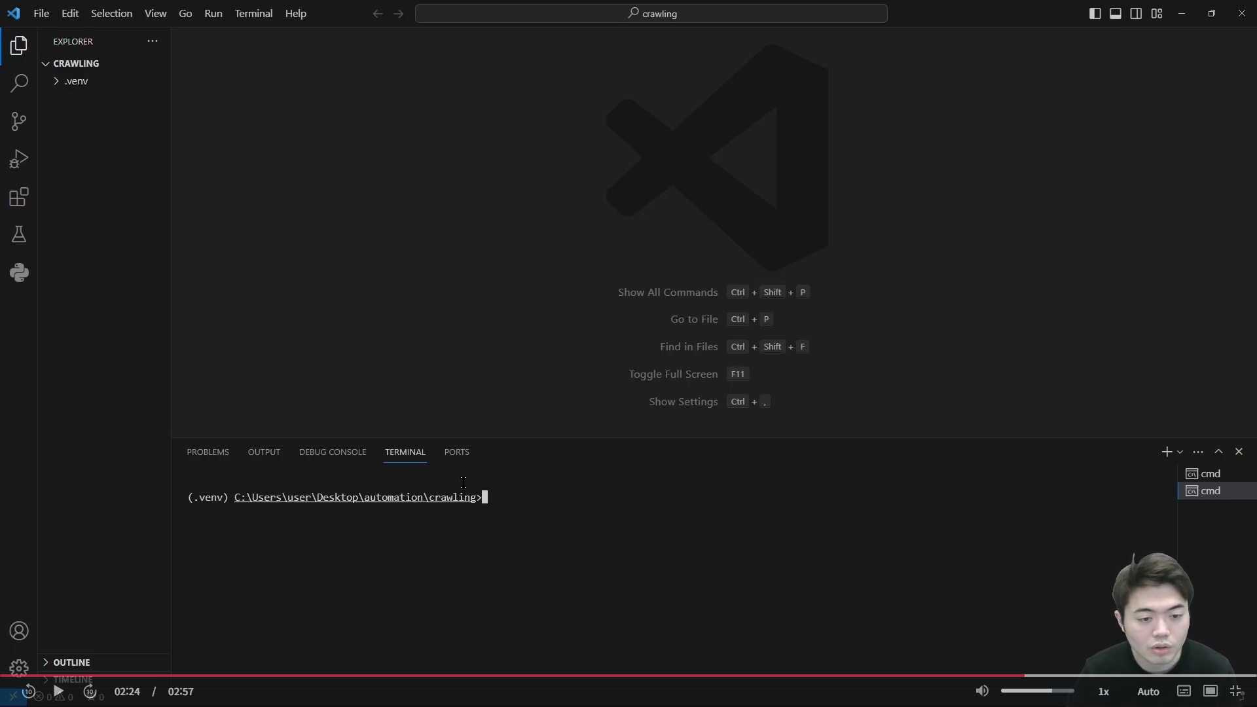Open the Manage gear icon

[19, 667]
